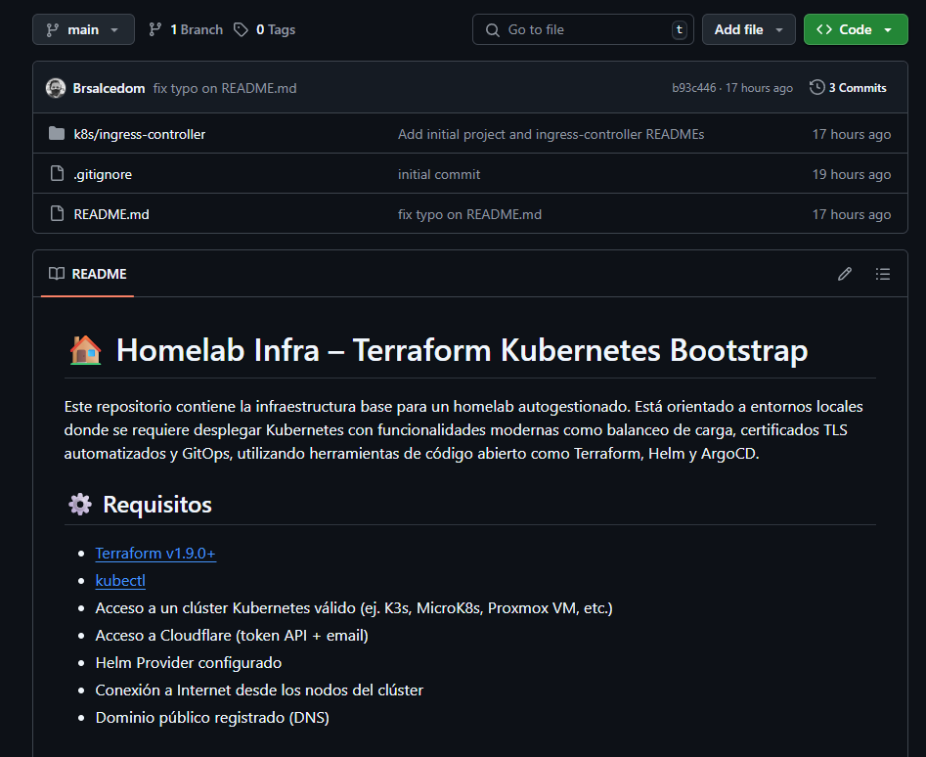This screenshot has width=926, height=757.
Task: Select the README tab
Action: 89,274
